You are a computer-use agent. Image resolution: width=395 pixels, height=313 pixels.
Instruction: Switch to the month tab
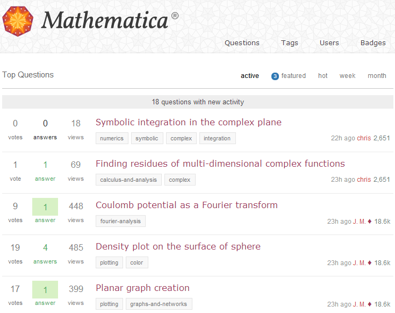tap(377, 76)
